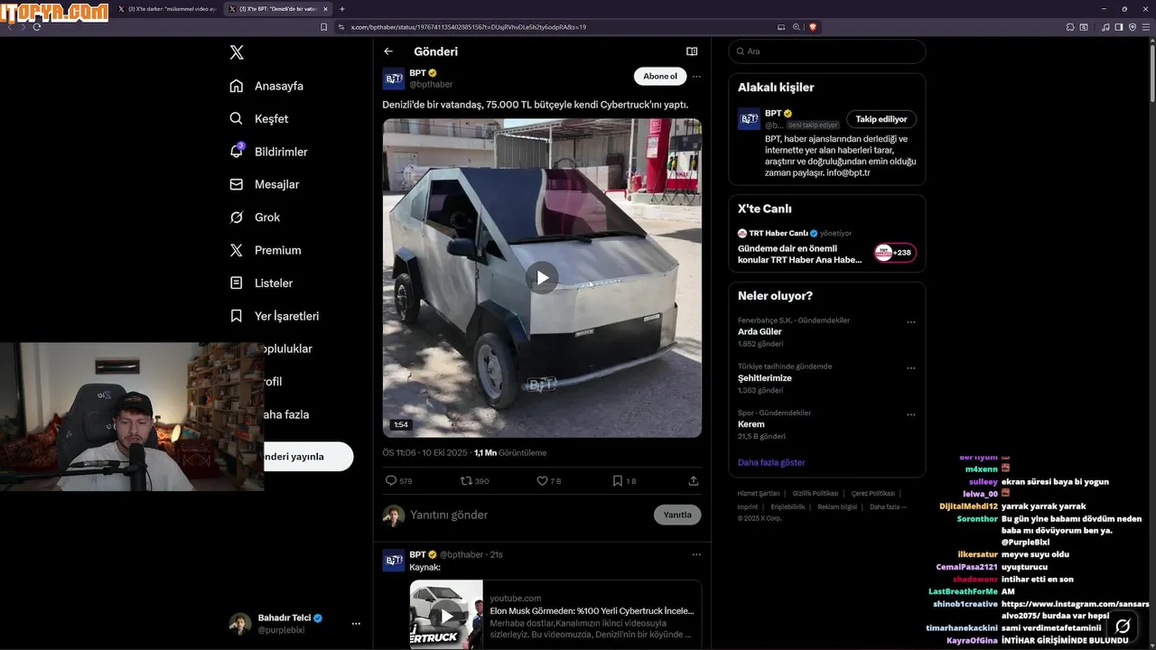Open Mesajlar in the sidebar
The height and width of the screenshot is (650, 1156).
point(264,184)
